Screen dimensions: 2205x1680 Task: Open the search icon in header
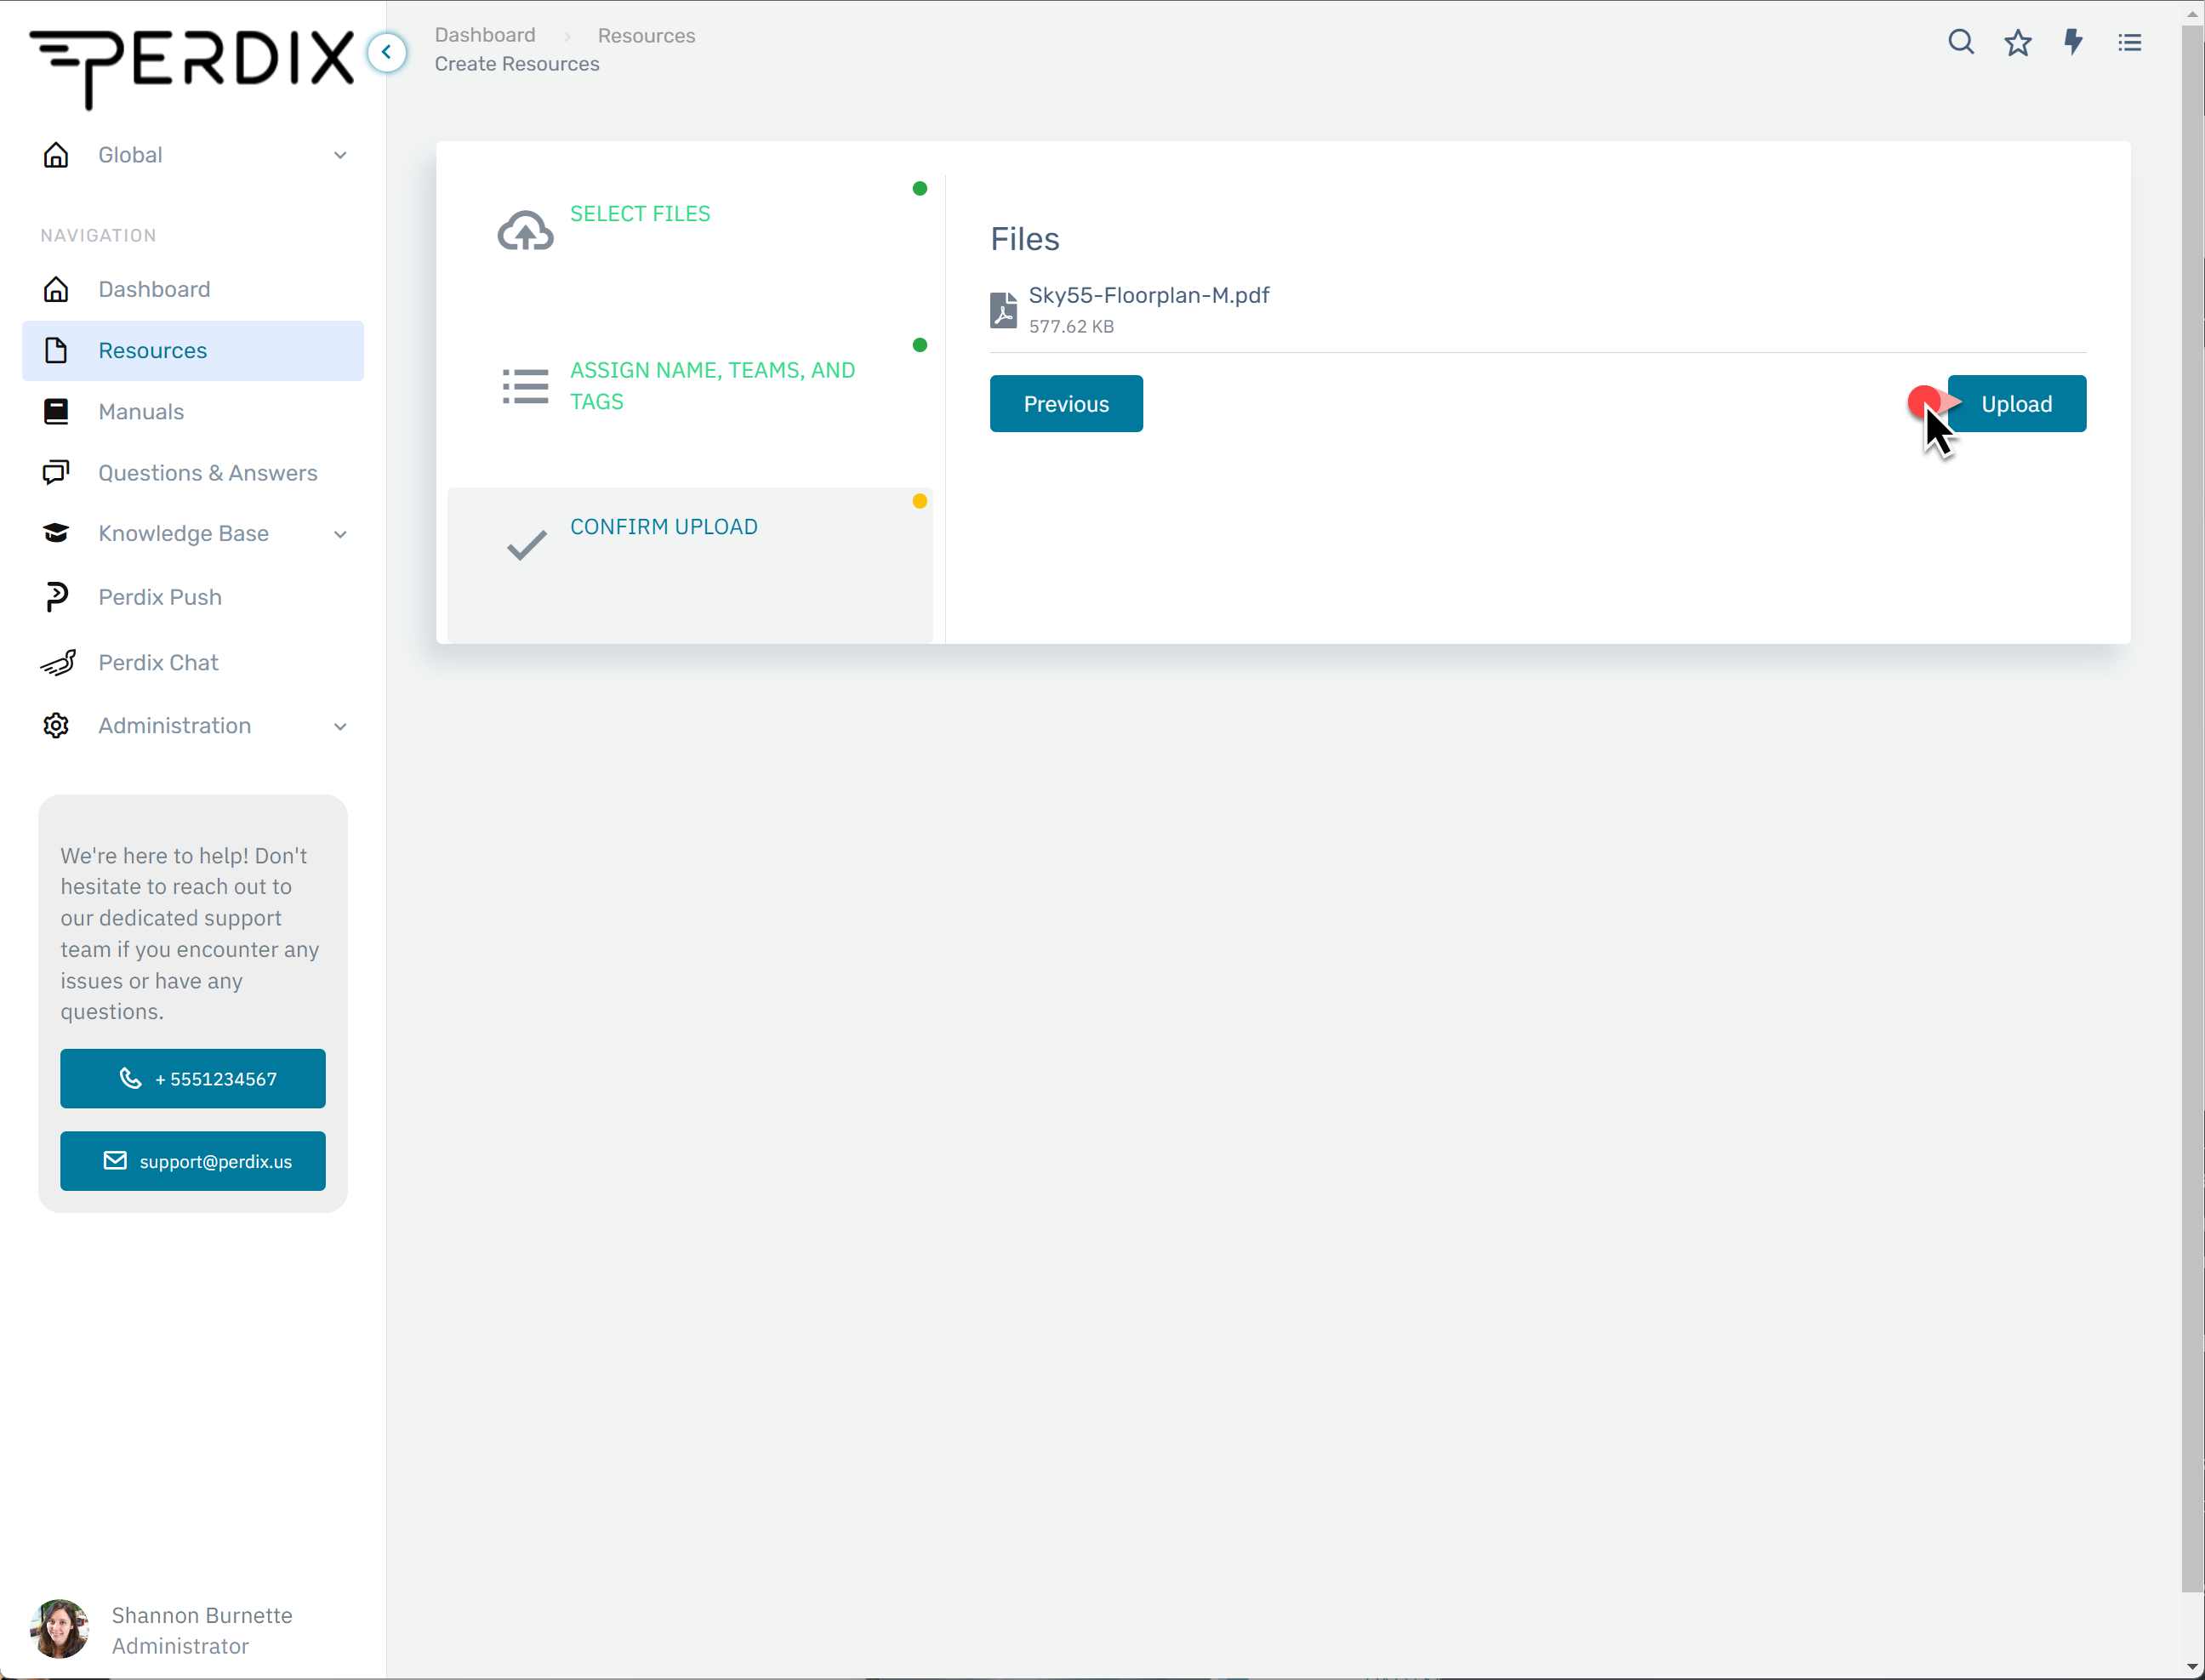tap(1960, 42)
